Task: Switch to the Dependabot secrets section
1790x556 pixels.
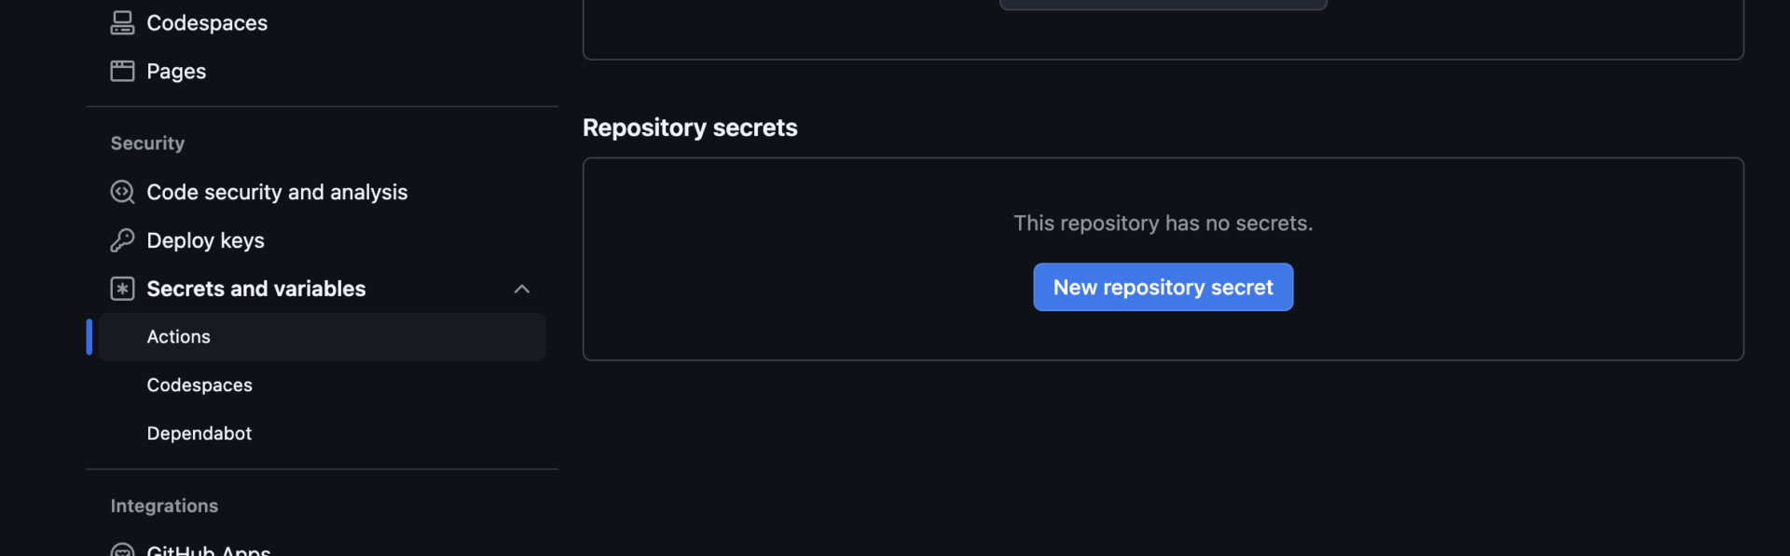Action: tap(199, 432)
